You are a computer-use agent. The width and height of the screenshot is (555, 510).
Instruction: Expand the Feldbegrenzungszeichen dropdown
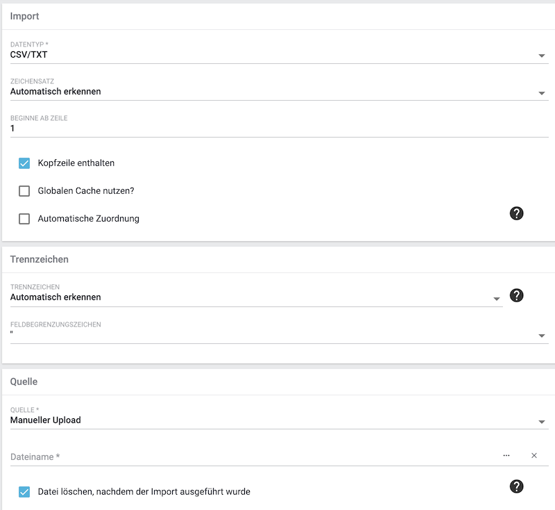pyautogui.click(x=277, y=334)
